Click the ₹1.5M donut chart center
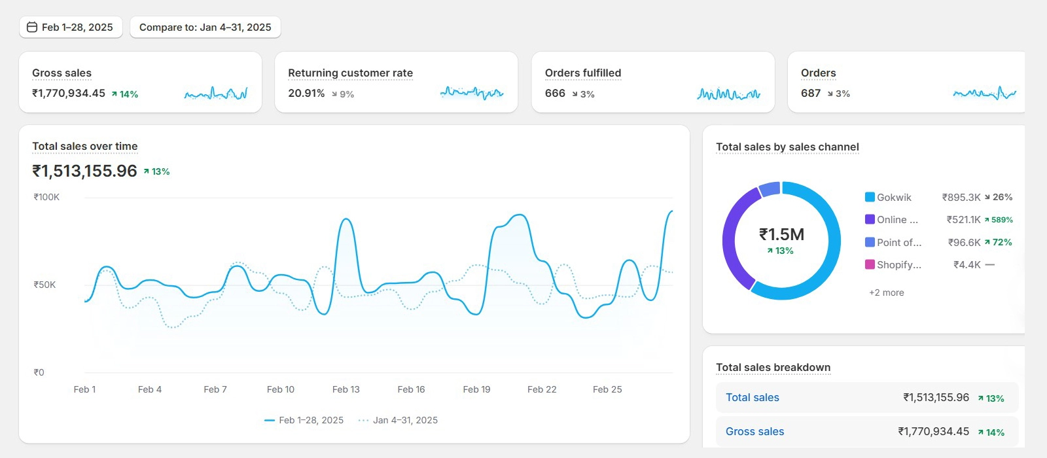The width and height of the screenshot is (1047, 458). coord(781,240)
